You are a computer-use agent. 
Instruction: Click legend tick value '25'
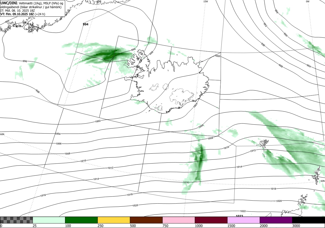pyautogui.click(x=35, y=226)
